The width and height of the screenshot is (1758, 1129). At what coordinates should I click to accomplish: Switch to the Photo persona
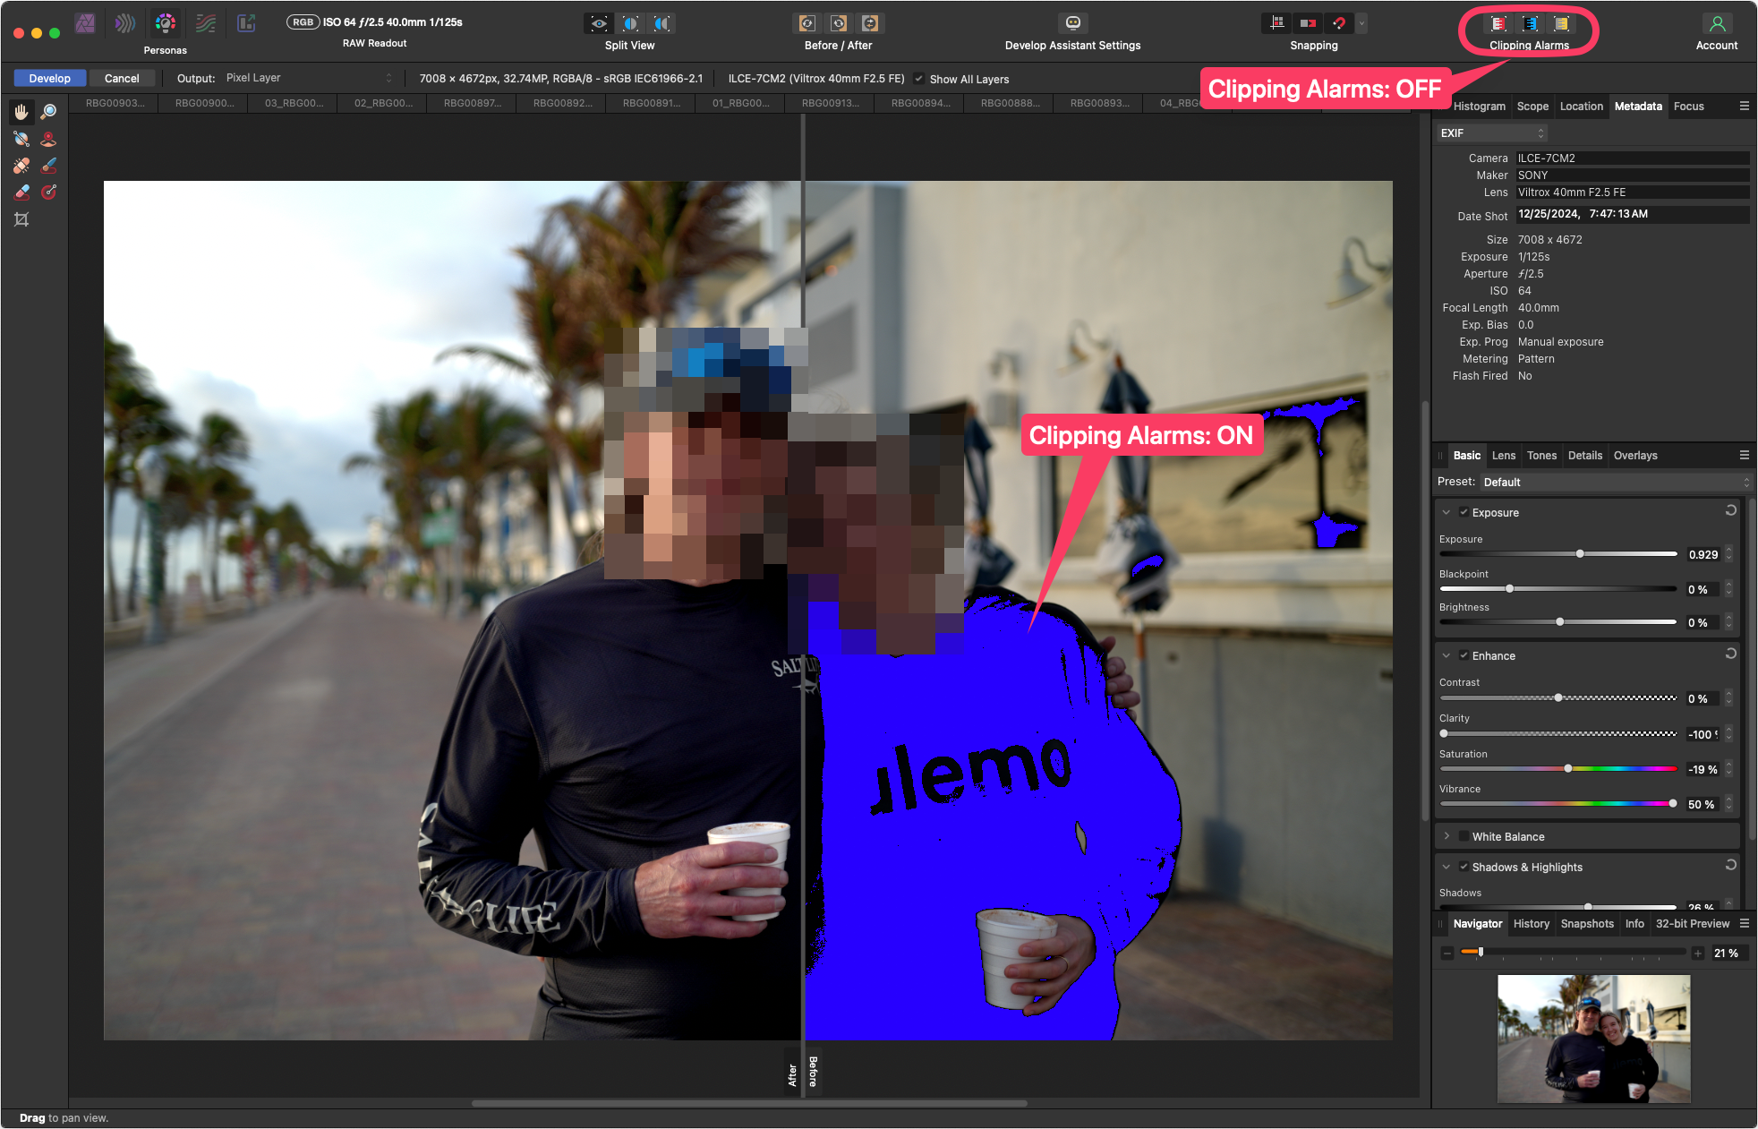[85, 23]
